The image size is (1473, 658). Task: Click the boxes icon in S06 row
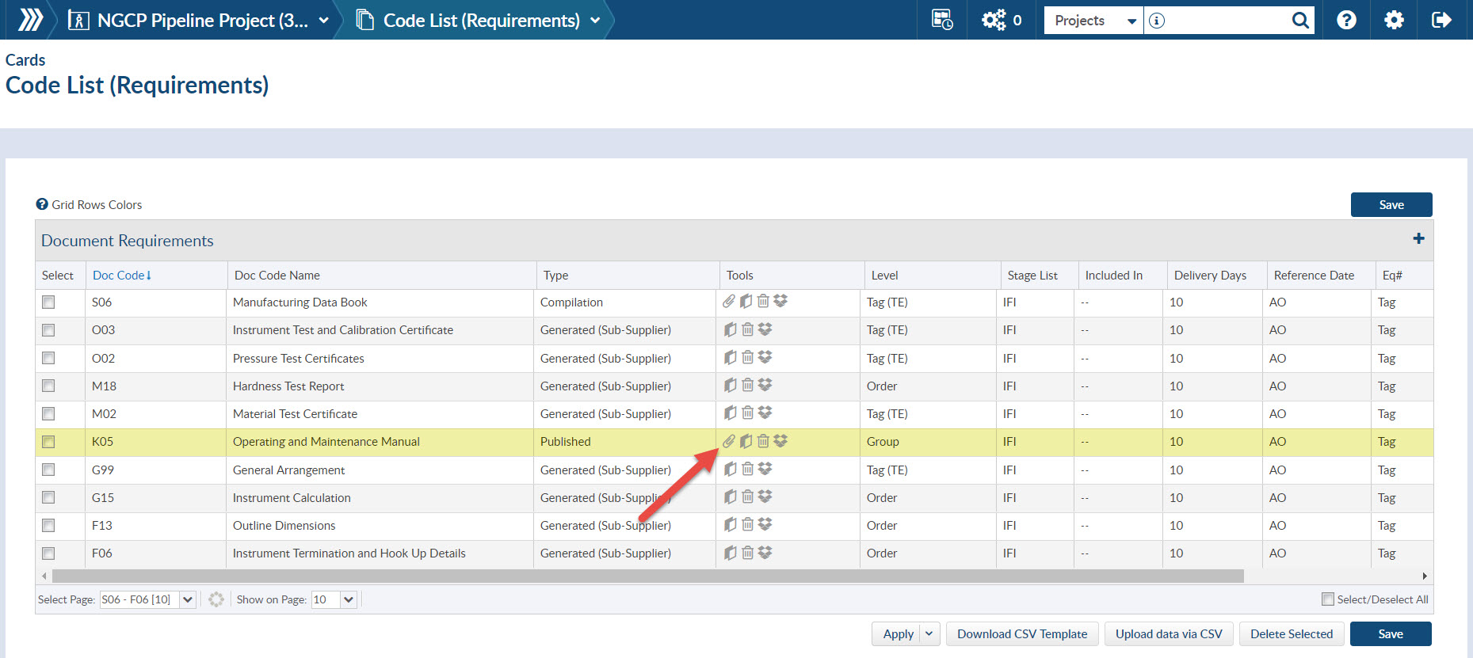[x=780, y=301]
